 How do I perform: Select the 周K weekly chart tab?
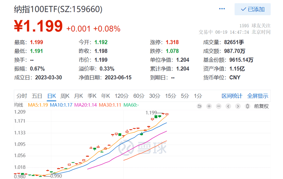[65, 96]
